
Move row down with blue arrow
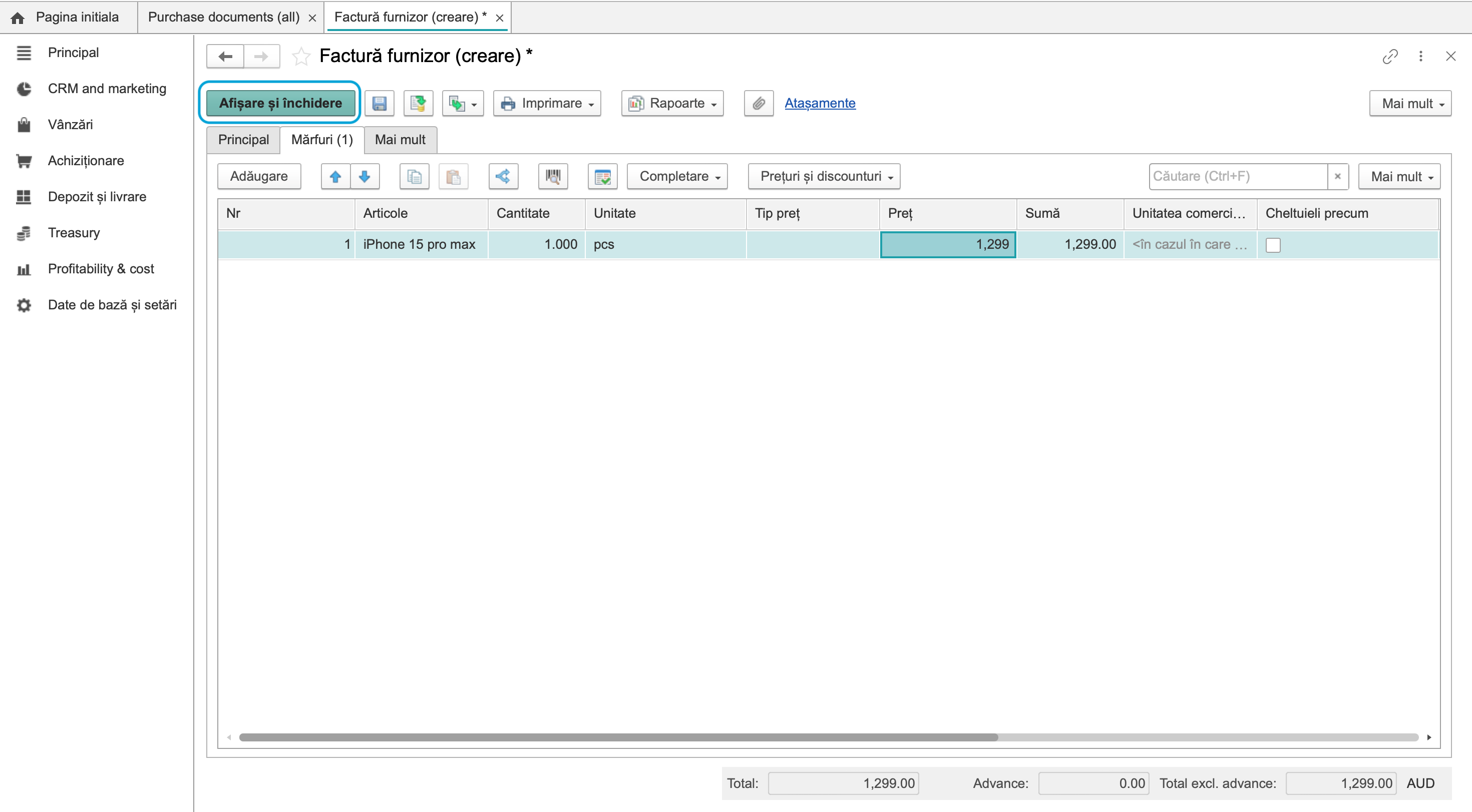pos(364,177)
